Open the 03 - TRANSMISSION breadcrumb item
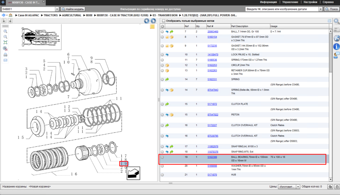This screenshot has height=195, width=340. 165,15
